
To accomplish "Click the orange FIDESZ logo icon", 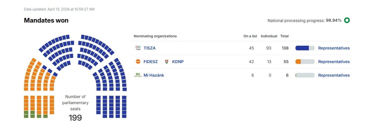I will tap(138, 62).
